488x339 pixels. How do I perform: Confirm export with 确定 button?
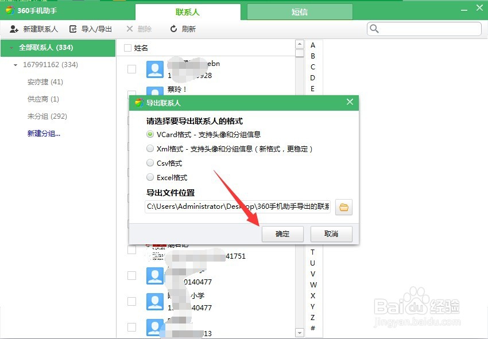point(282,234)
